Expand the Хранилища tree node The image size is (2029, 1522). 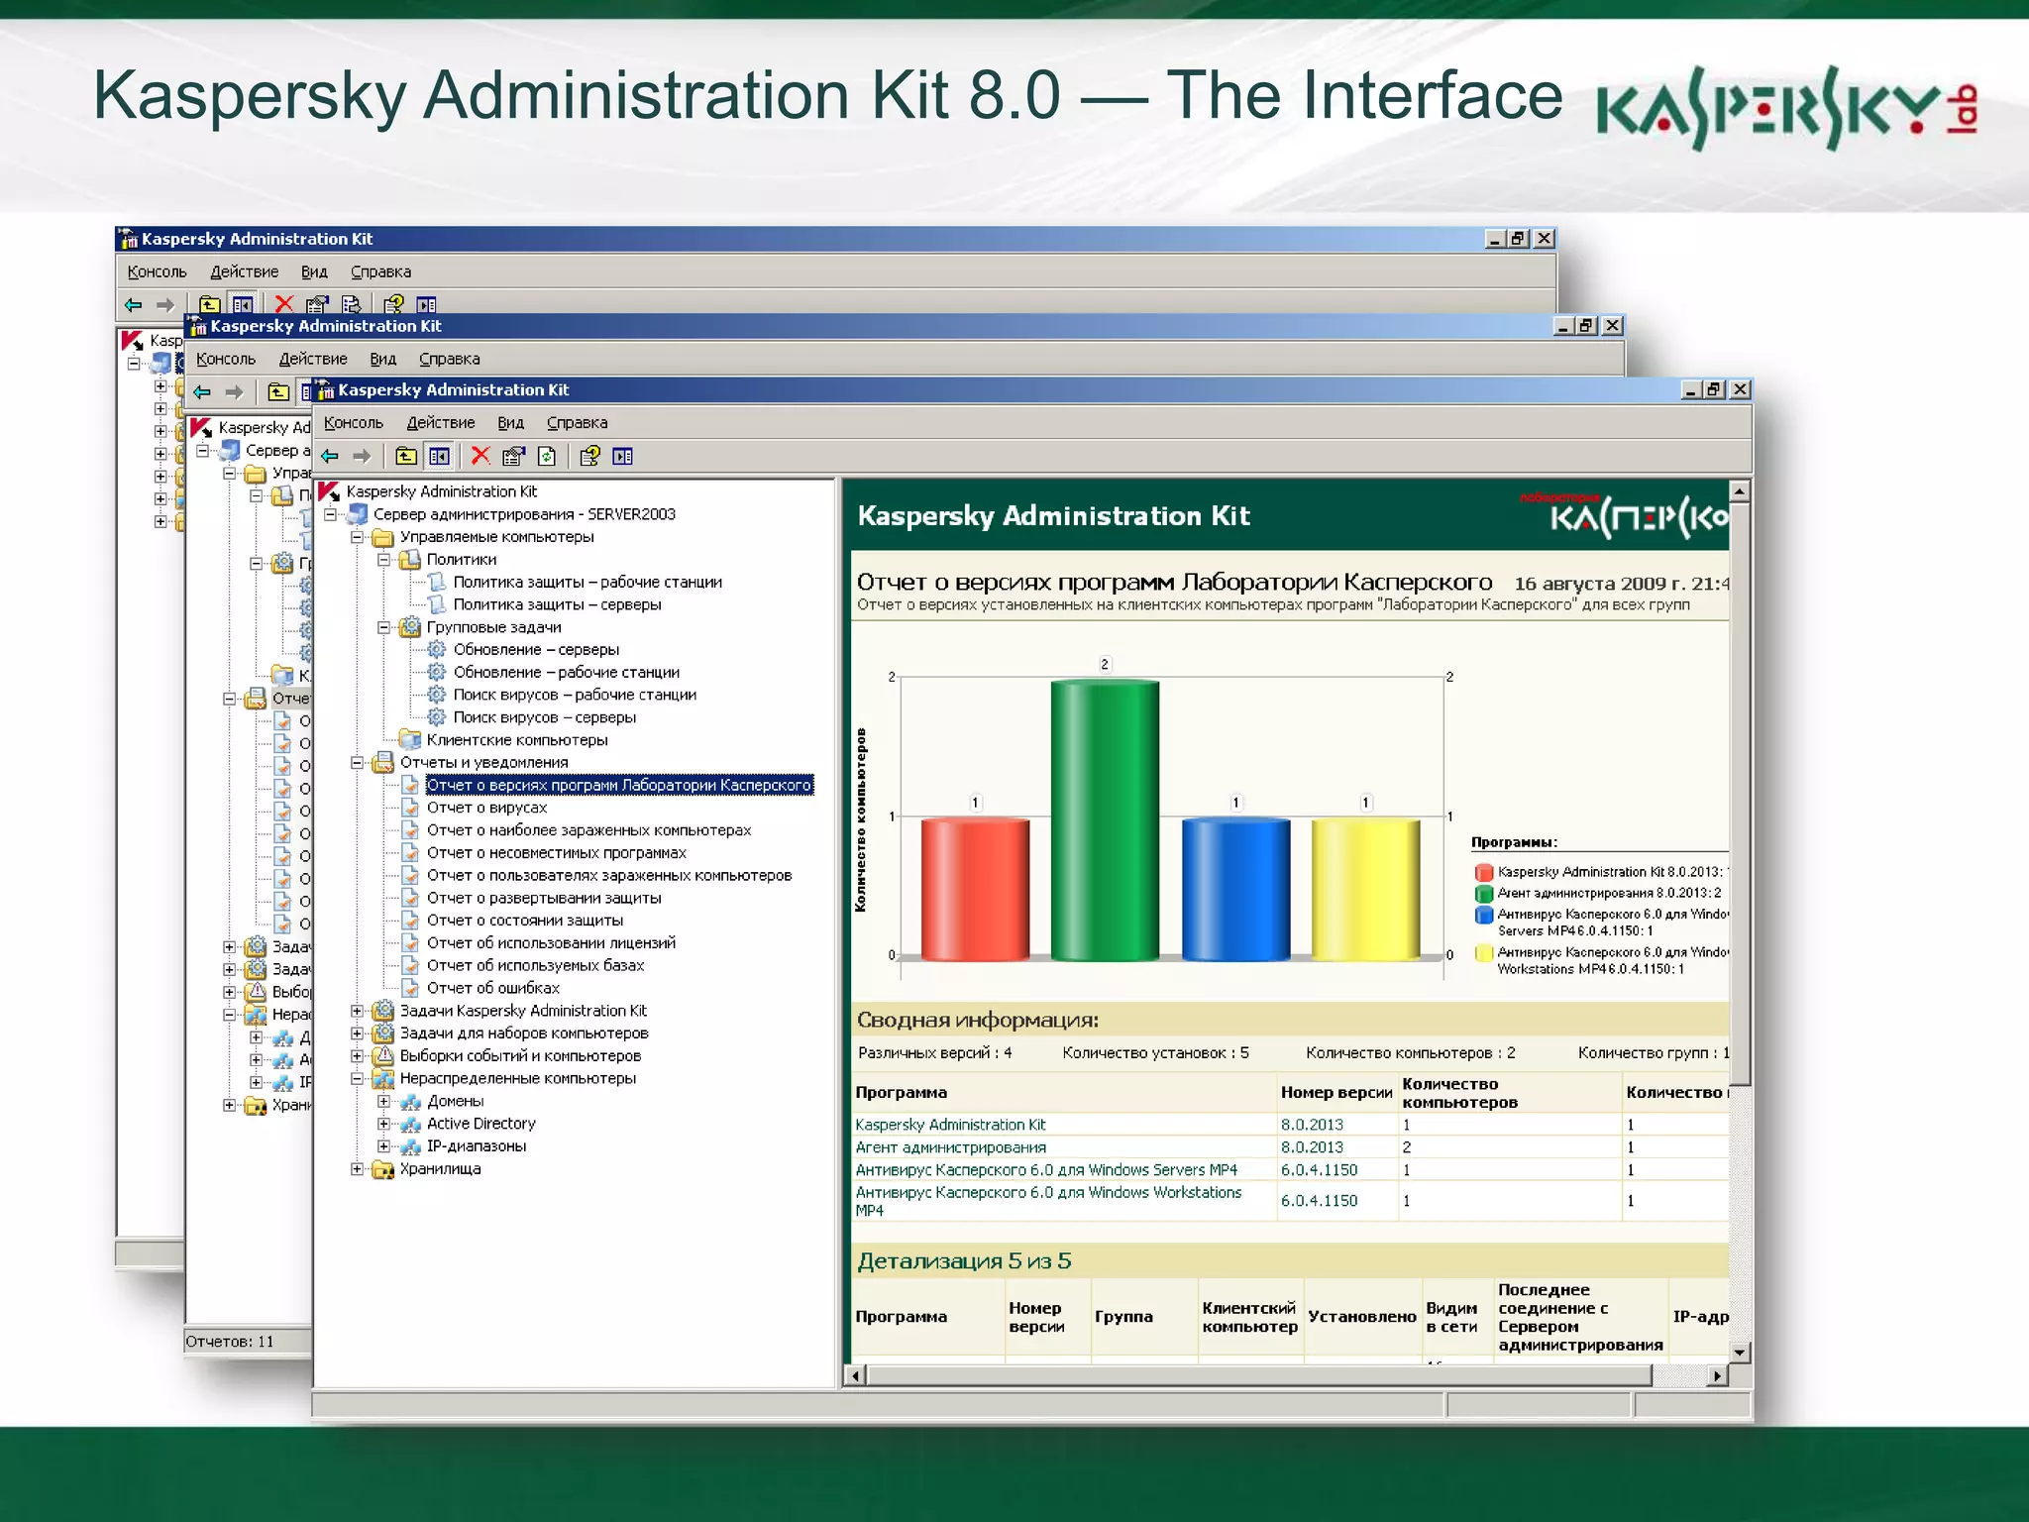pyautogui.click(x=358, y=1169)
